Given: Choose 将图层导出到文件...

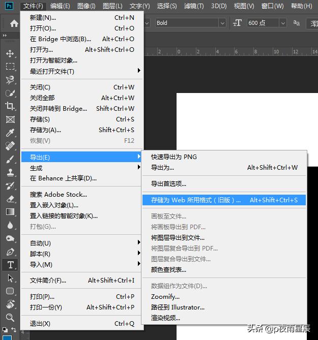Looking at the screenshot, I should 224,238.
